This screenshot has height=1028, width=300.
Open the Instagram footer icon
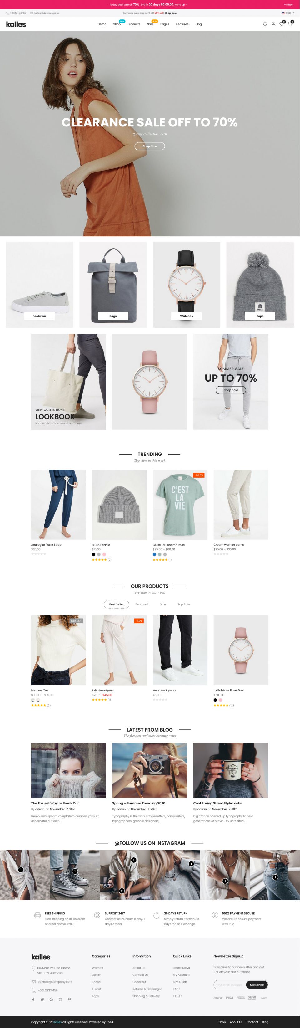click(61, 999)
